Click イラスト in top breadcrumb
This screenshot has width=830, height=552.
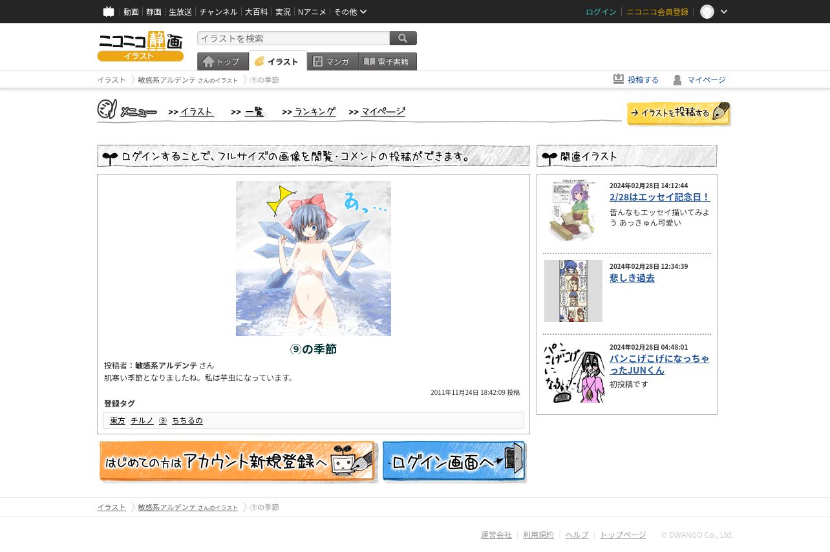pyautogui.click(x=111, y=80)
